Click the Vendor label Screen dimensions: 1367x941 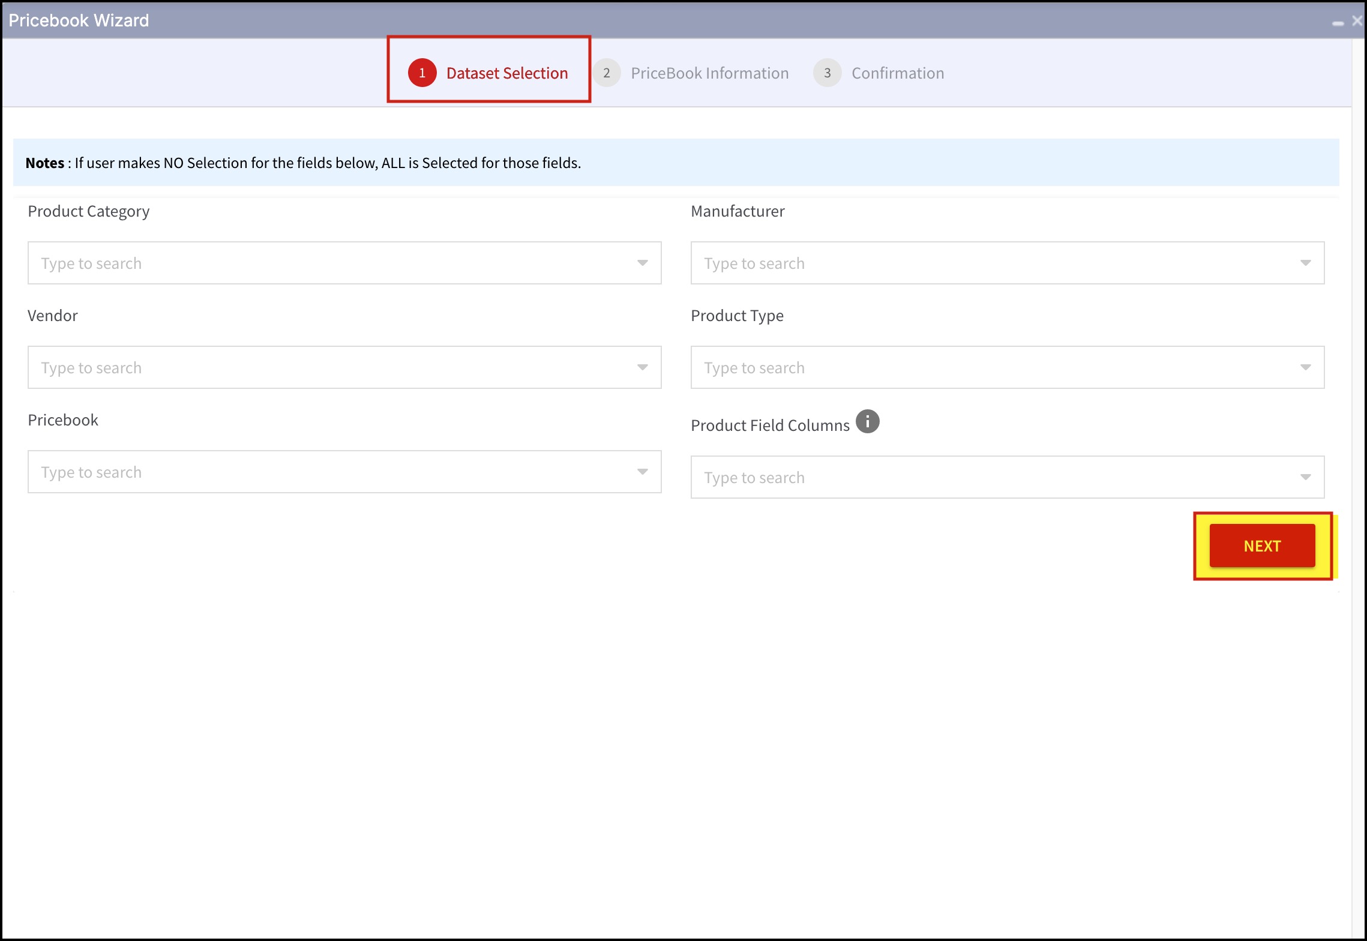(x=53, y=316)
